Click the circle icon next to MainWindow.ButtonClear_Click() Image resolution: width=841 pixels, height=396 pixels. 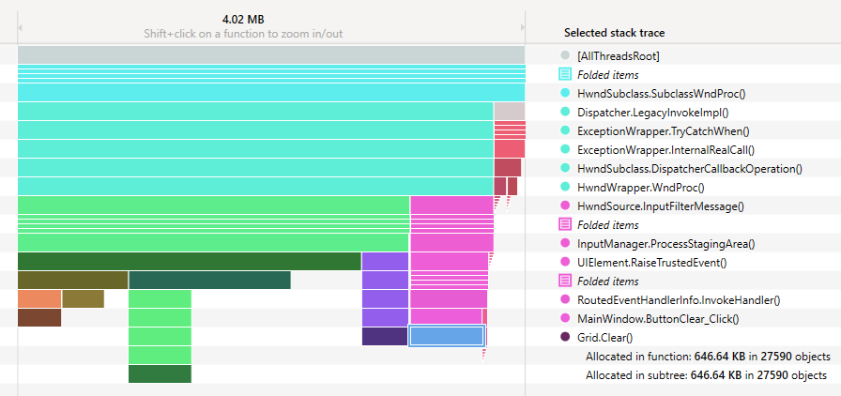tap(565, 318)
